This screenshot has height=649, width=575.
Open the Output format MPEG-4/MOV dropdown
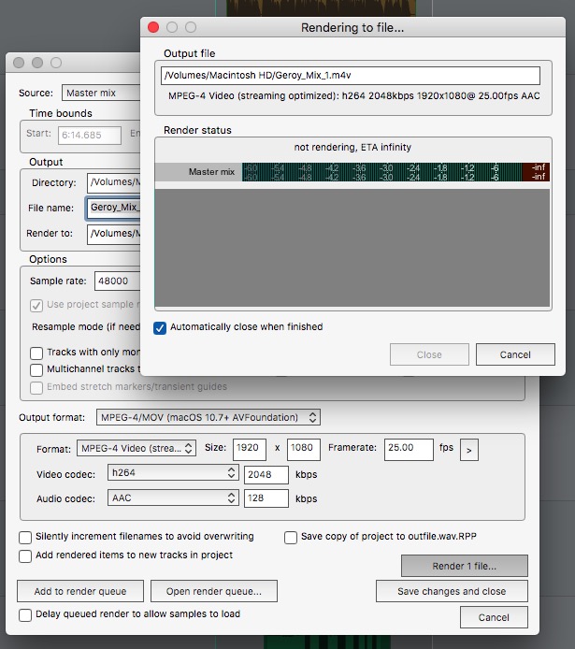[208, 417]
